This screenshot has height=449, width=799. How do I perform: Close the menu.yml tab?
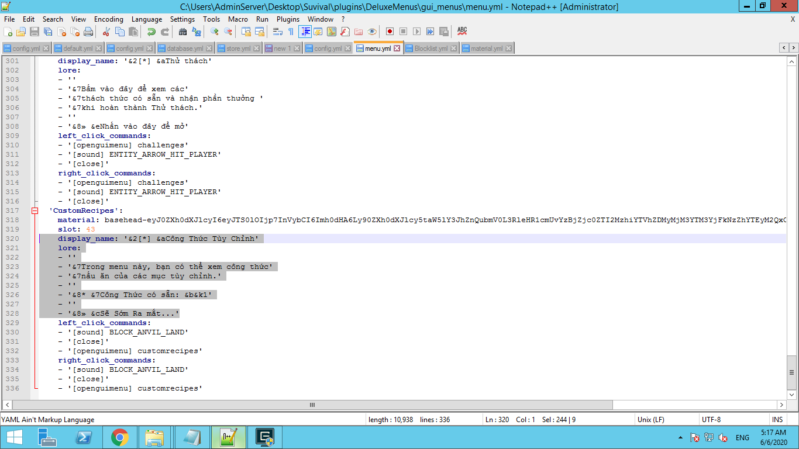[397, 49]
